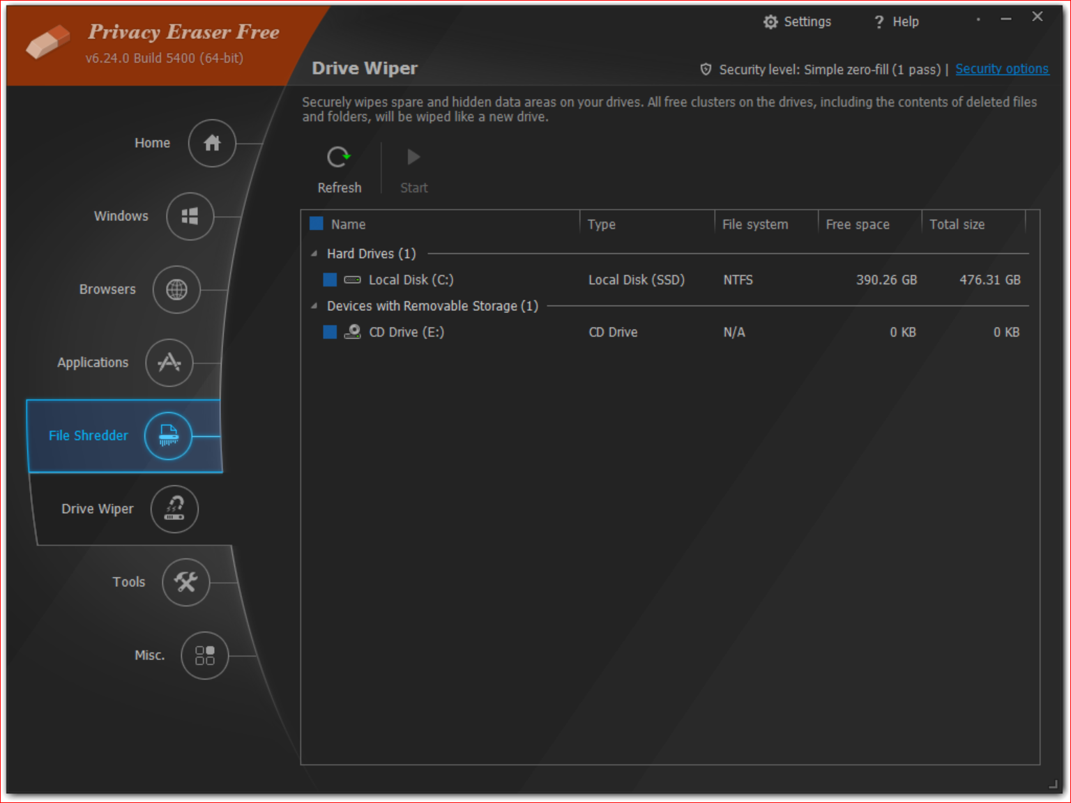Open the Misc. grid icon
The image size is (1071, 803).
(x=204, y=655)
